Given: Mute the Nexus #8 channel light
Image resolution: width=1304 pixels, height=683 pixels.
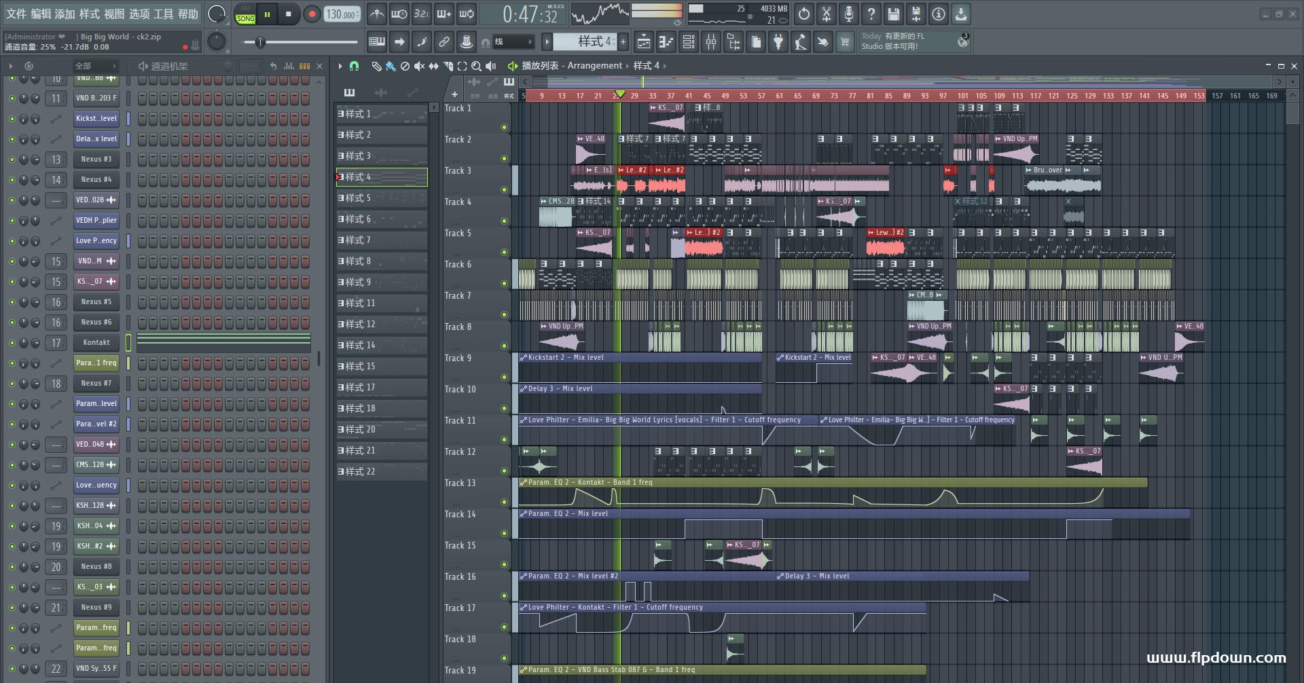Looking at the screenshot, I should (x=12, y=567).
